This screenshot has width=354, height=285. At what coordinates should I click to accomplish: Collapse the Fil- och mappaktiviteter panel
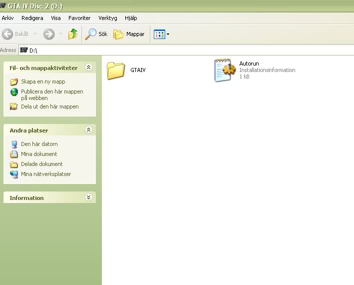(88, 67)
